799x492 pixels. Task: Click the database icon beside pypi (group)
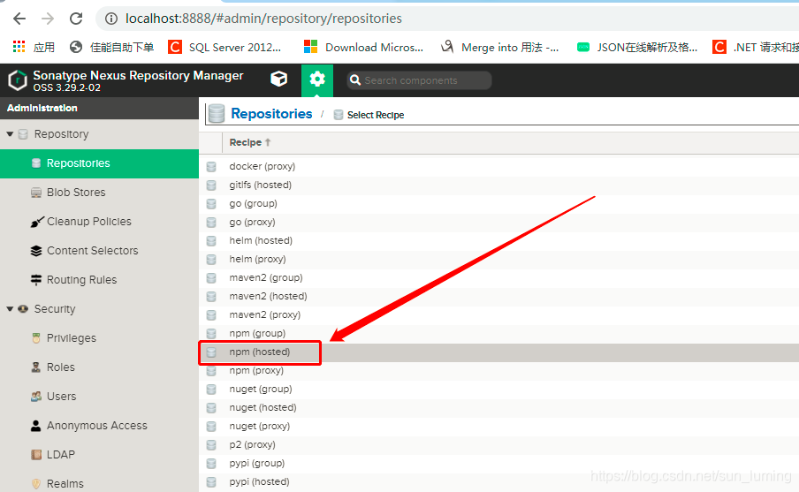(x=211, y=464)
